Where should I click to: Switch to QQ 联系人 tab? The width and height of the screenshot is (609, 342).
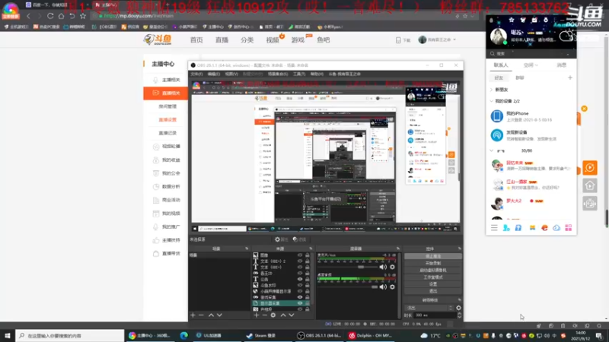click(x=501, y=65)
